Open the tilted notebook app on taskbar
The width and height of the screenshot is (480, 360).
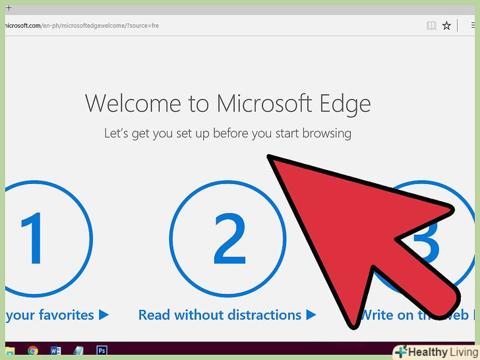(x=78, y=351)
